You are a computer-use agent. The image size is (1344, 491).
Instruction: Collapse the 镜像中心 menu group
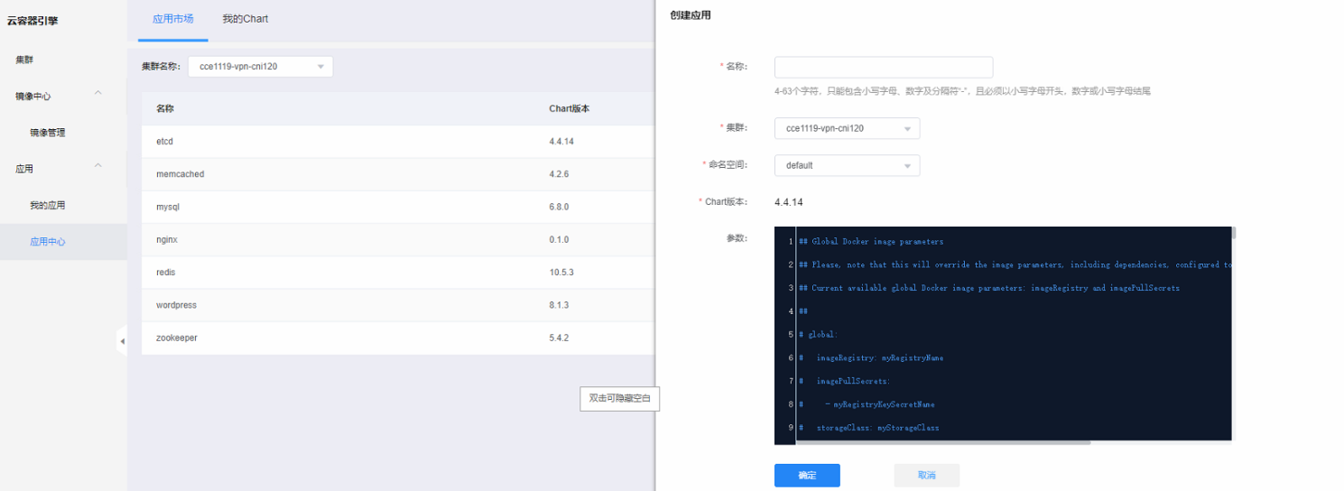point(98,94)
